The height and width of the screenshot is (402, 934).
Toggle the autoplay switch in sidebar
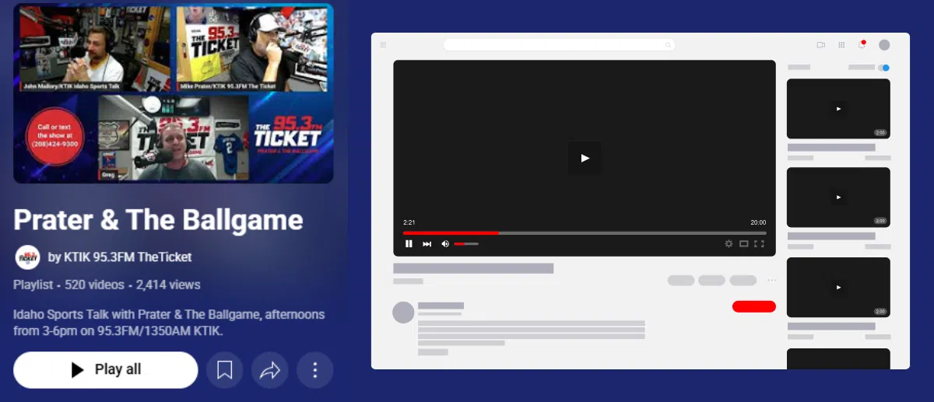884,68
